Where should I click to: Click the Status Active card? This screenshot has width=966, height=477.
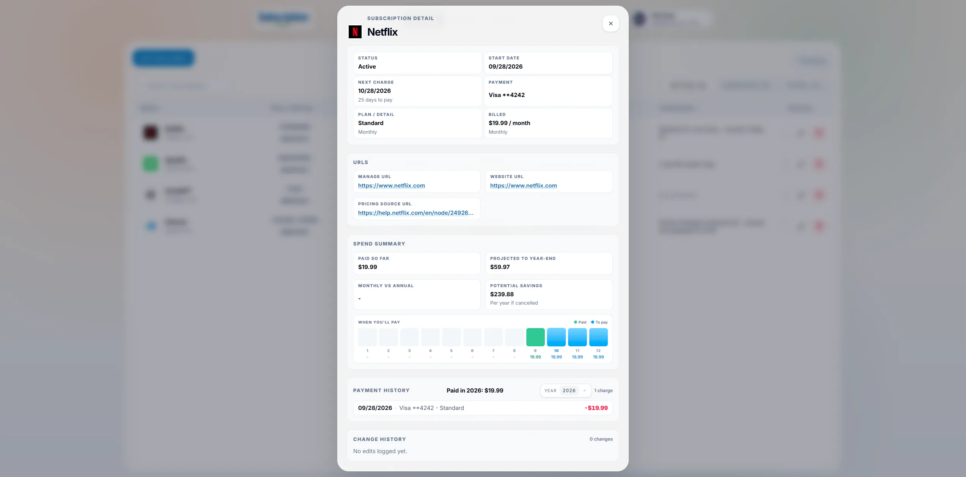[417, 63]
